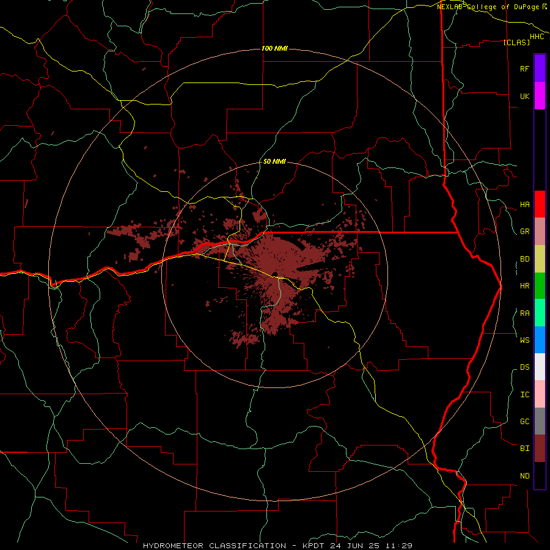Image resolution: width=550 pixels, height=550 pixels.
Task: Click the HA legend label
Action: tap(524, 205)
